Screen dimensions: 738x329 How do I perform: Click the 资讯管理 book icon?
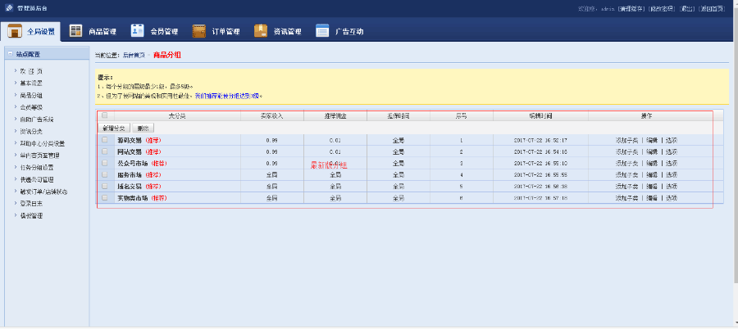(x=260, y=31)
